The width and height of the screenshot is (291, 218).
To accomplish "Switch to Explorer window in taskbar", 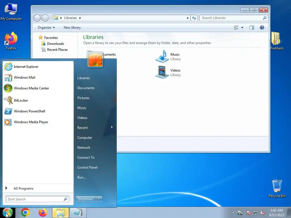I will [61, 213].
